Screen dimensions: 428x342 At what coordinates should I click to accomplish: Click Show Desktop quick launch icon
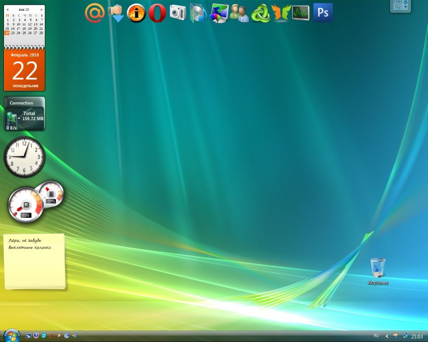coord(28,336)
